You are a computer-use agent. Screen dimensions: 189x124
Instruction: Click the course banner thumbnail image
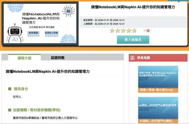[40, 24]
